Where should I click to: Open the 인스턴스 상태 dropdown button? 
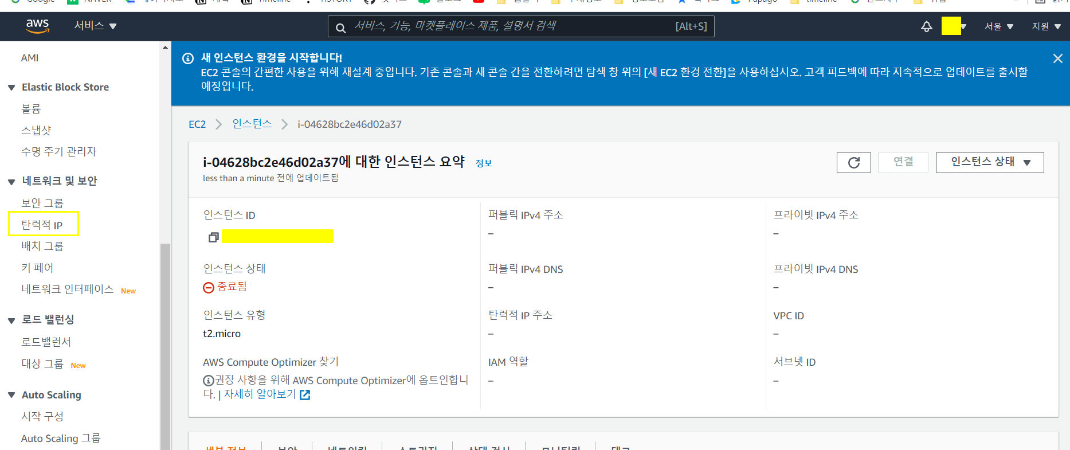(990, 162)
